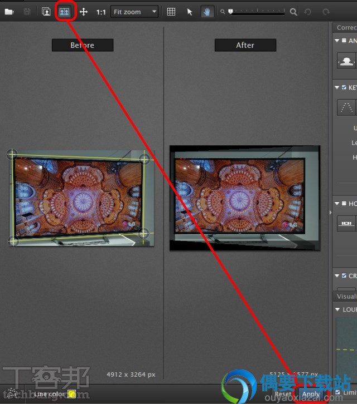Click the top-right keystone anchor on Before image
The image size is (357, 404).
click(144, 159)
